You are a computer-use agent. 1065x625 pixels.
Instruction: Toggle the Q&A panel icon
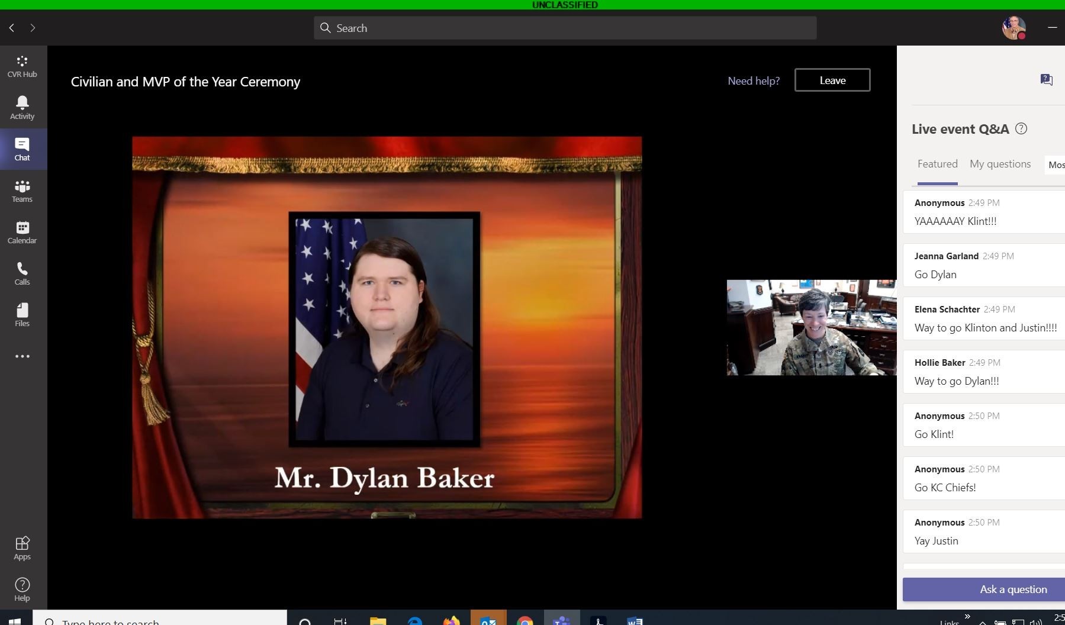click(x=1046, y=79)
